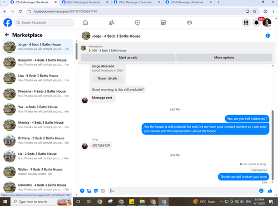Viewport: 278px width, 206px height.
Task: Open the taskbar clock showing 8:15 PM
Action: 259,202
